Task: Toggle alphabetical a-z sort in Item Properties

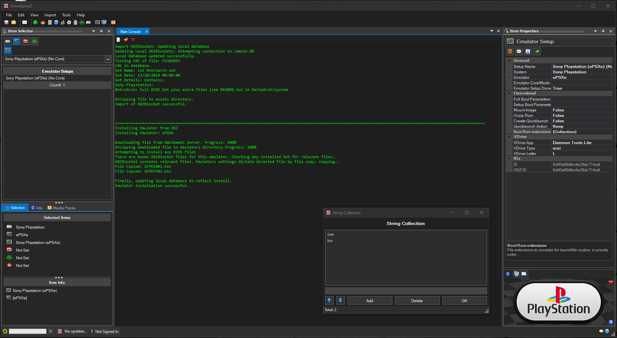Action: (x=519, y=52)
